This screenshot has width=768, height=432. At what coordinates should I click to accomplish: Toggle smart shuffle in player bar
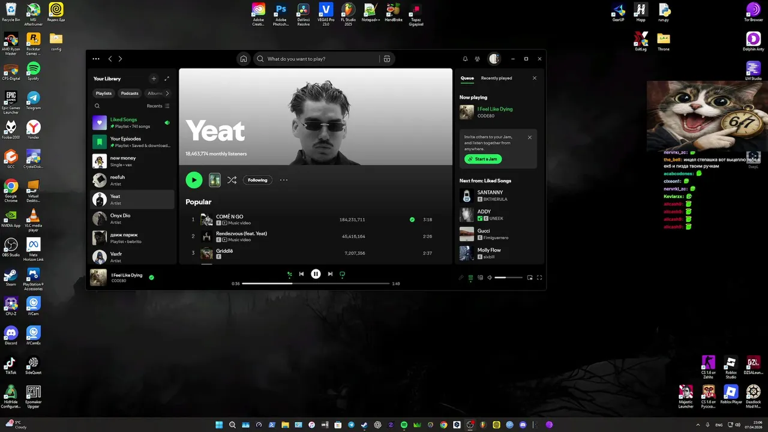coord(289,274)
